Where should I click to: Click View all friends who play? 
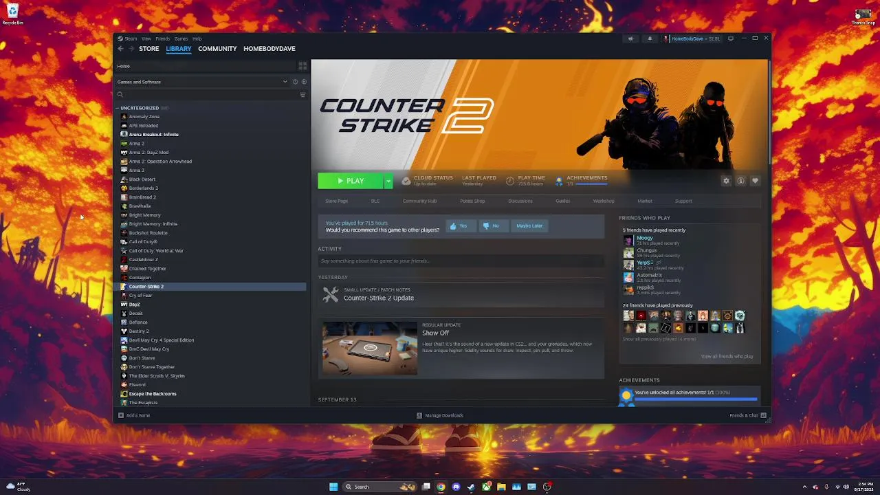click(727, 356)
